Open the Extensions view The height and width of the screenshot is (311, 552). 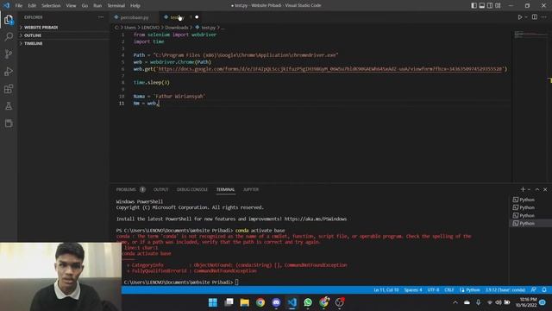9,88
